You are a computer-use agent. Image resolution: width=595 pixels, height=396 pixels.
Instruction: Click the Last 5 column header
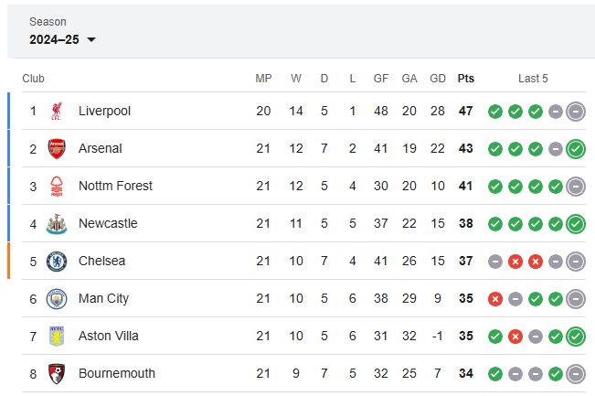click(x=533, y=79)
